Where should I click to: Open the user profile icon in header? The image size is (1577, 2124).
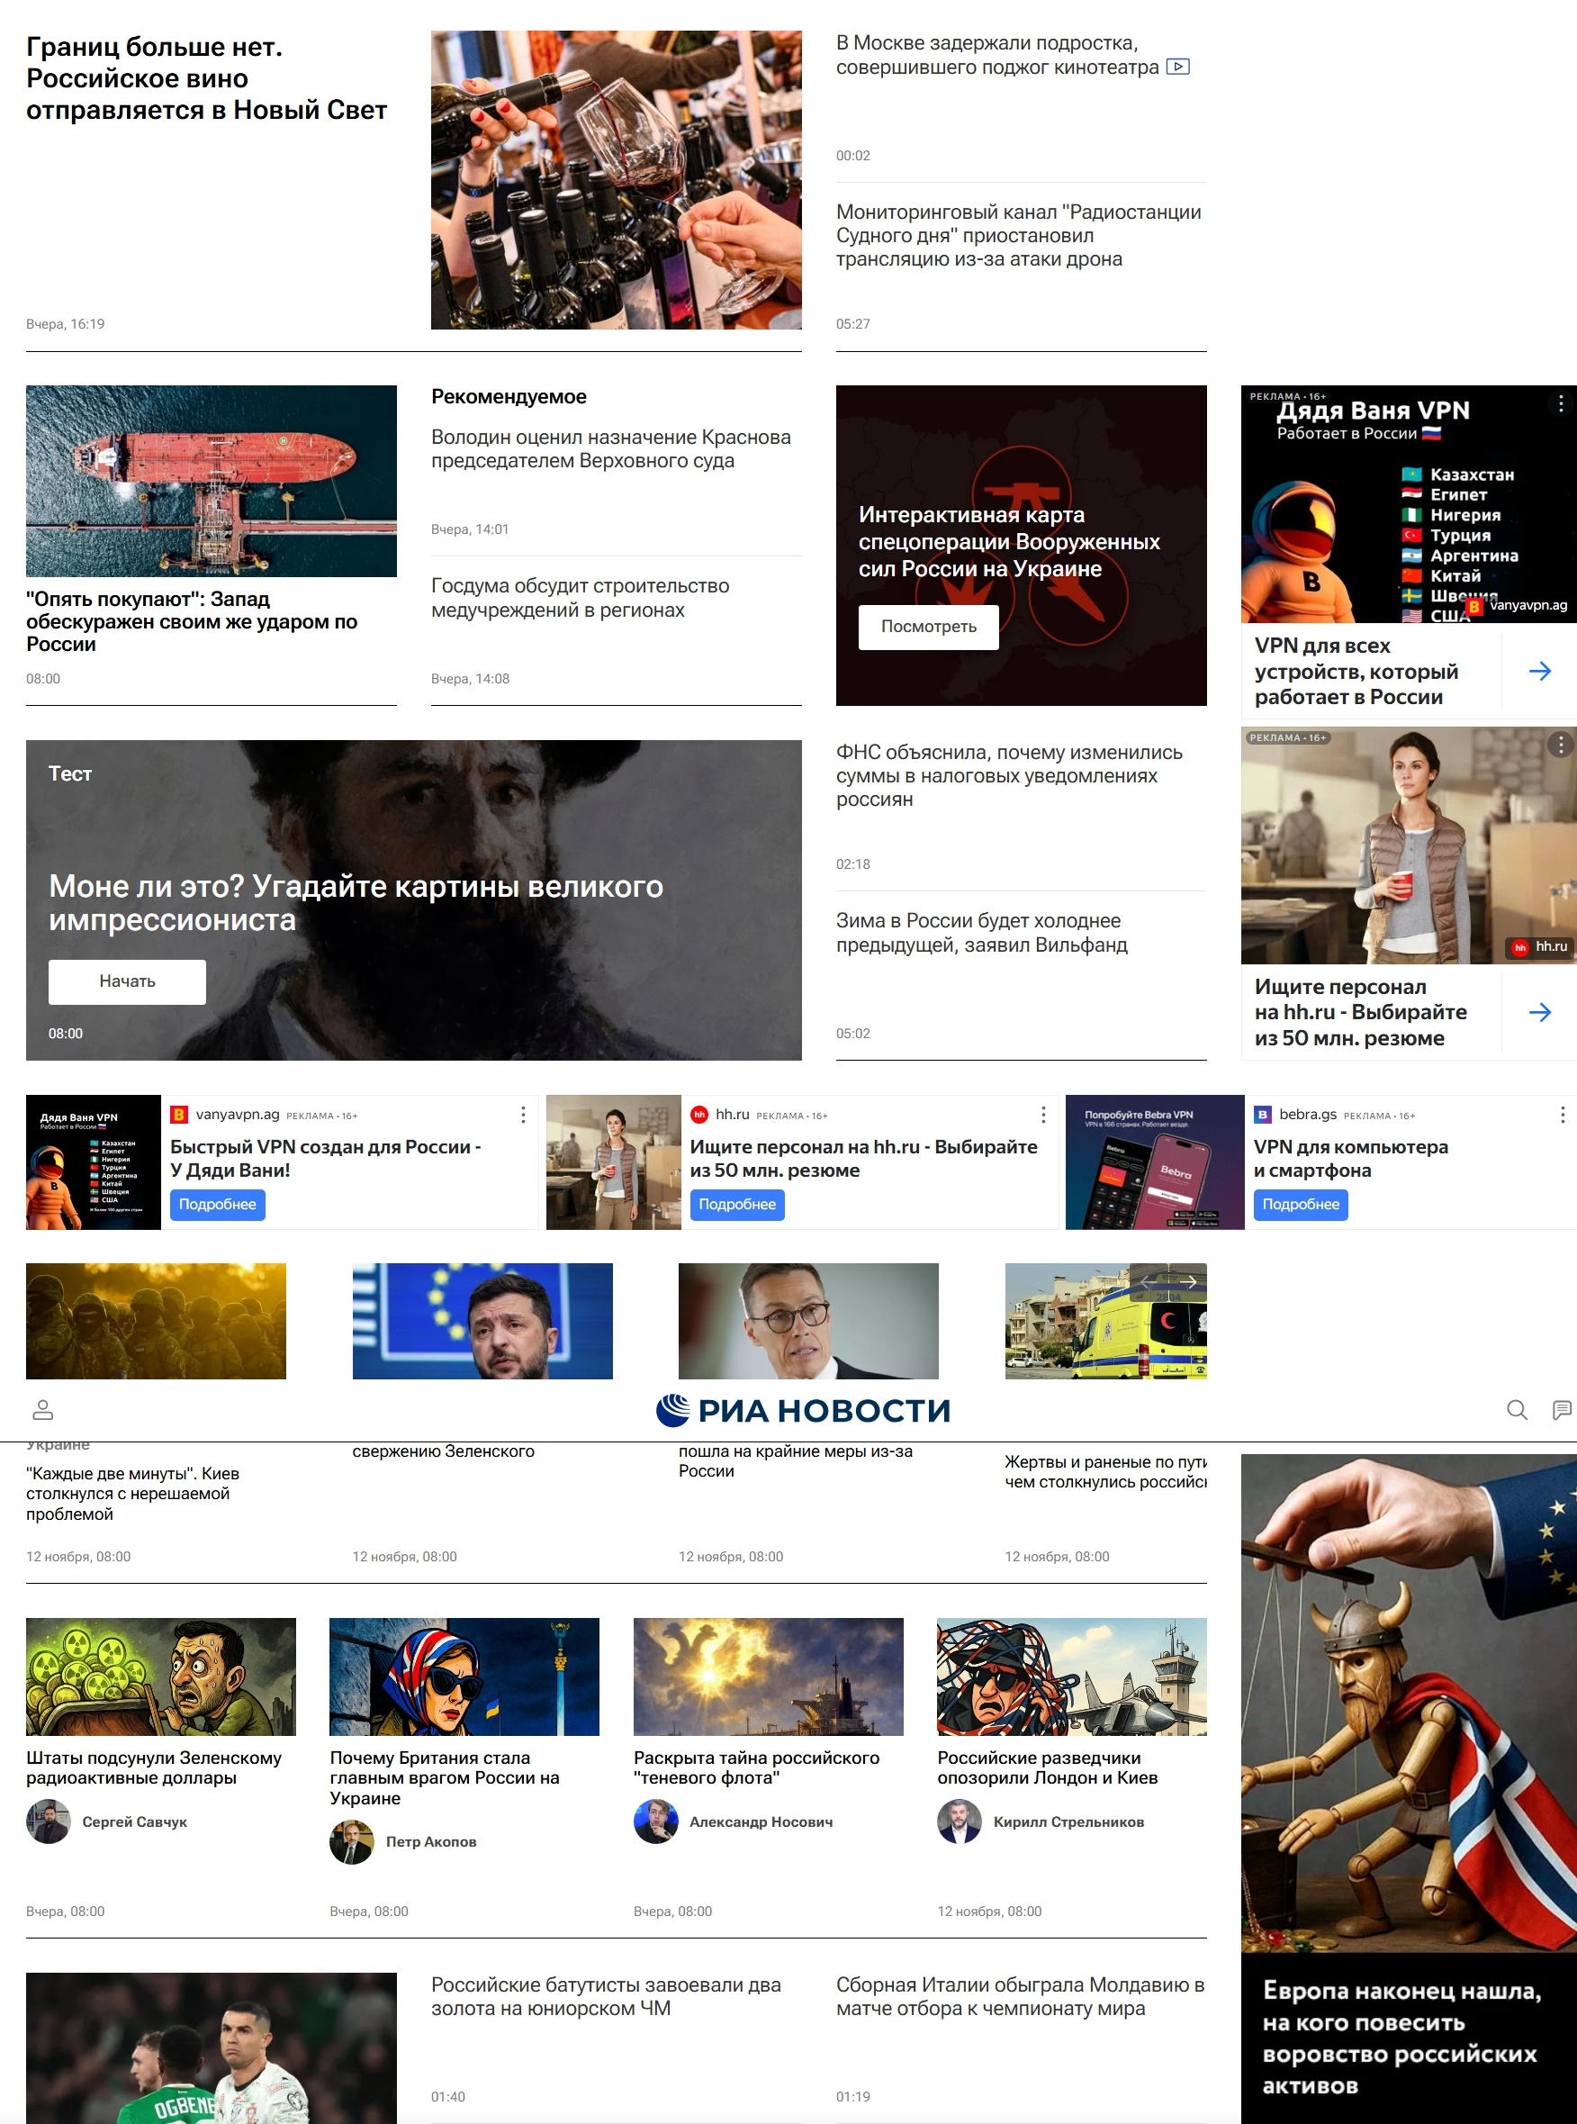43,1410
